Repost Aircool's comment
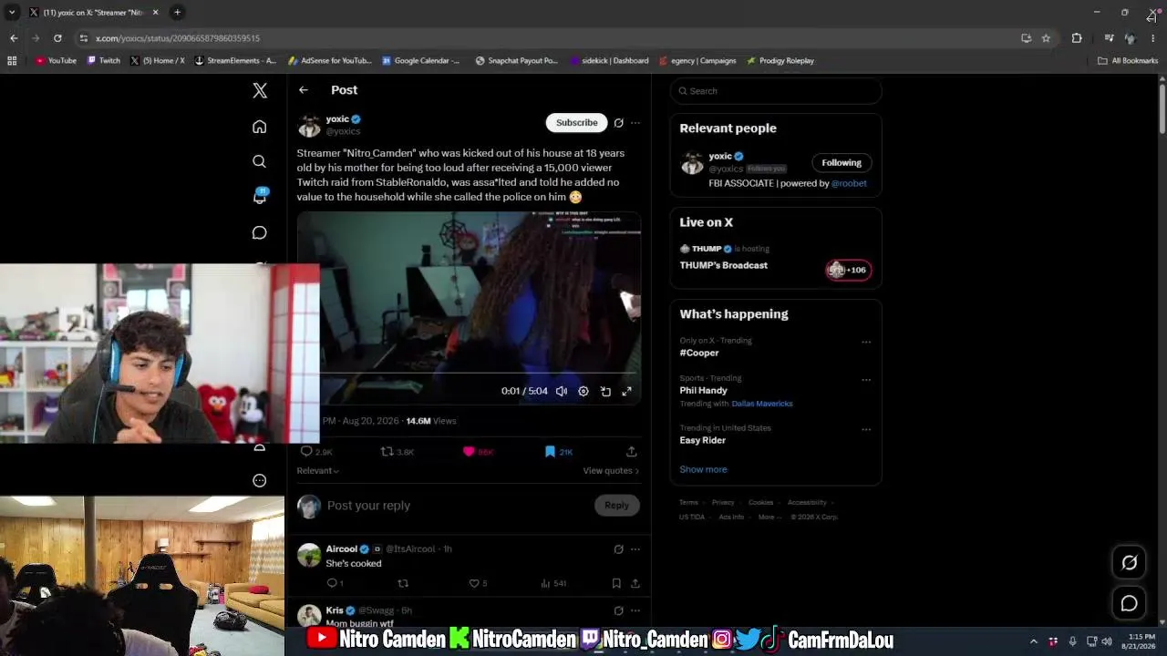Image resolution: width=1167 pixels, height=656 pixels. [x=403, y=583]
